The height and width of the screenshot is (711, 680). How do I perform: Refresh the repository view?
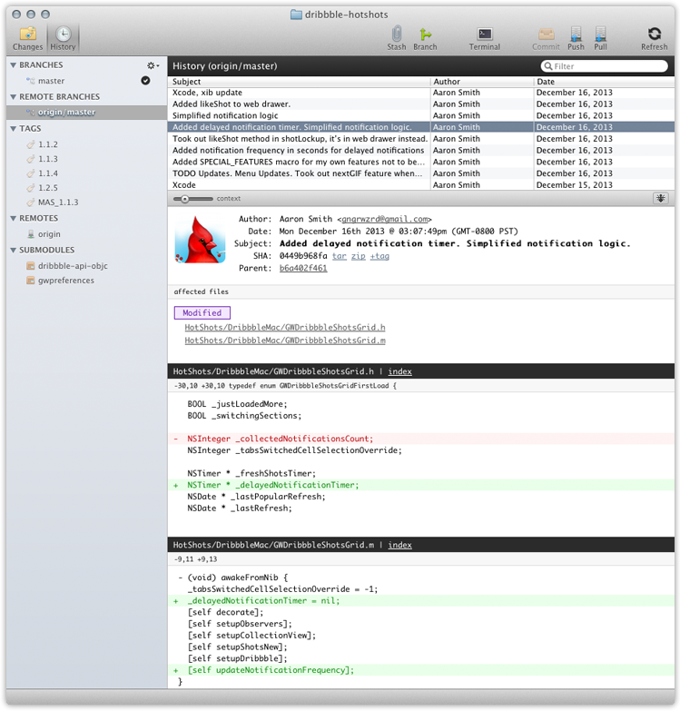point(654,37)
